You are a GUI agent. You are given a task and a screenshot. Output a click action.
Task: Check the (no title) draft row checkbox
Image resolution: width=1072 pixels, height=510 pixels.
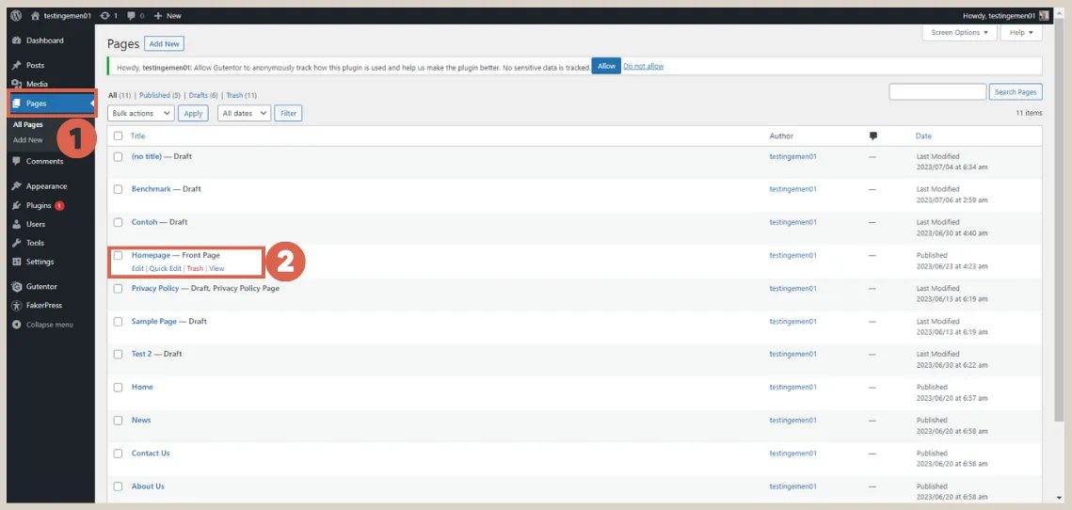[119, 156]
